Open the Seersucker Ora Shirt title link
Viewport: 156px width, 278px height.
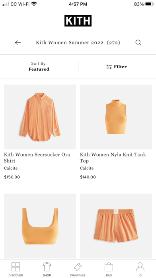pos(37,158)
